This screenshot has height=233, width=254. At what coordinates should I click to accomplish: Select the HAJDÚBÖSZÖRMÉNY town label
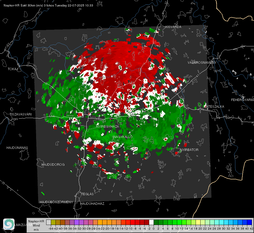(x=56, y=202)
